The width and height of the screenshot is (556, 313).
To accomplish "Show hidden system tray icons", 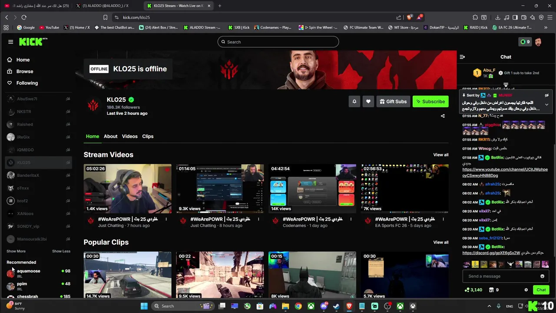I will (x=489, y=306).
